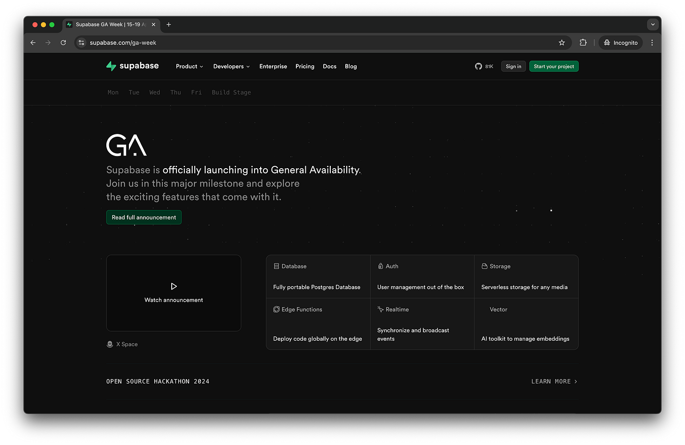
Task: Open the tab search dropdown arrow
Action: point(653,24)
